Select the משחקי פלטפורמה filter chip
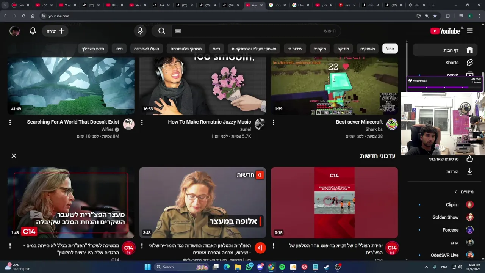The width and height of the screenshot is (485, 273). pos(186,49)
